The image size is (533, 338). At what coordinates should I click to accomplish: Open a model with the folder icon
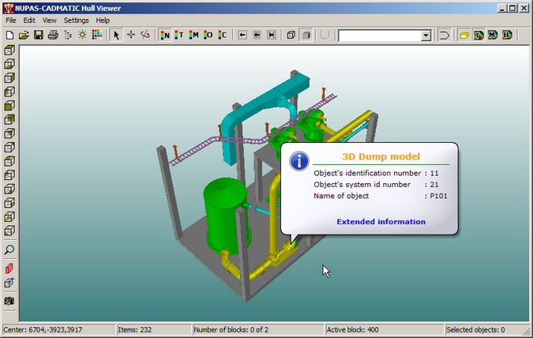tap(24, 35)
